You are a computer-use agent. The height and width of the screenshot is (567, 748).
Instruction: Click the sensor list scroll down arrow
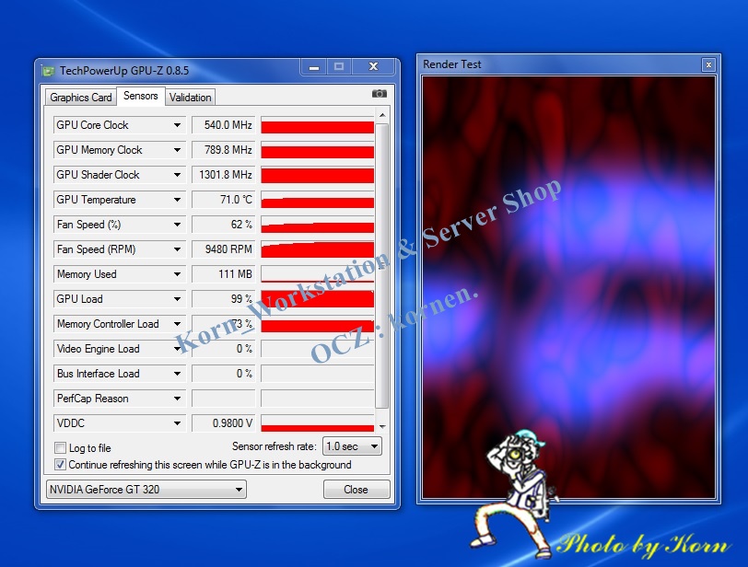[382, 426]
